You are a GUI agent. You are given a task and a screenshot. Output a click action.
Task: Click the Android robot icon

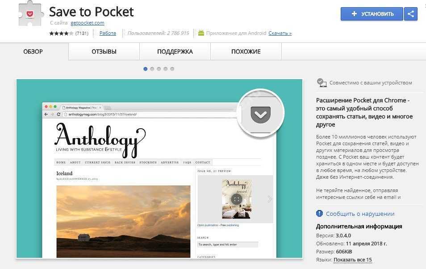(201, 33)
